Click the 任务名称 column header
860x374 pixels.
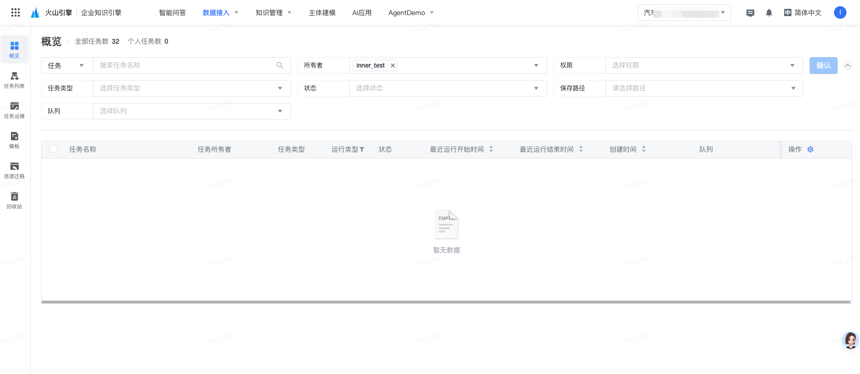(83, 150)
